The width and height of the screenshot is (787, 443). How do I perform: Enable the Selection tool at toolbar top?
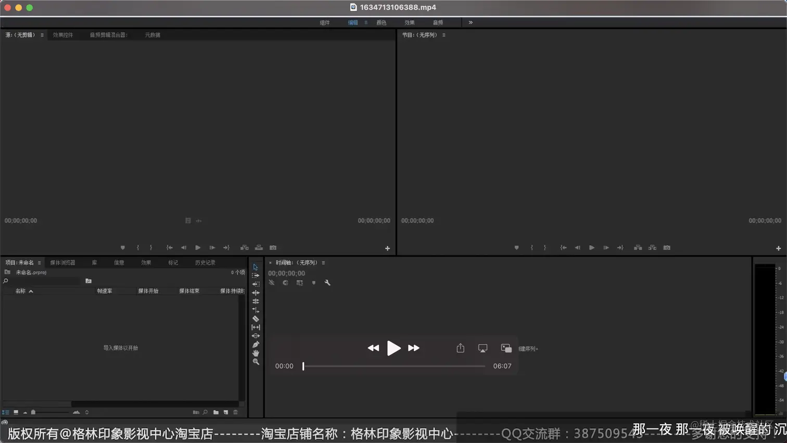[x=255, y=267]
